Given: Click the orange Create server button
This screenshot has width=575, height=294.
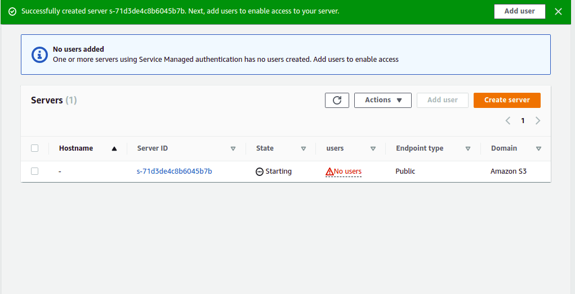Looking at the screenshot, I should pos(507,100).
